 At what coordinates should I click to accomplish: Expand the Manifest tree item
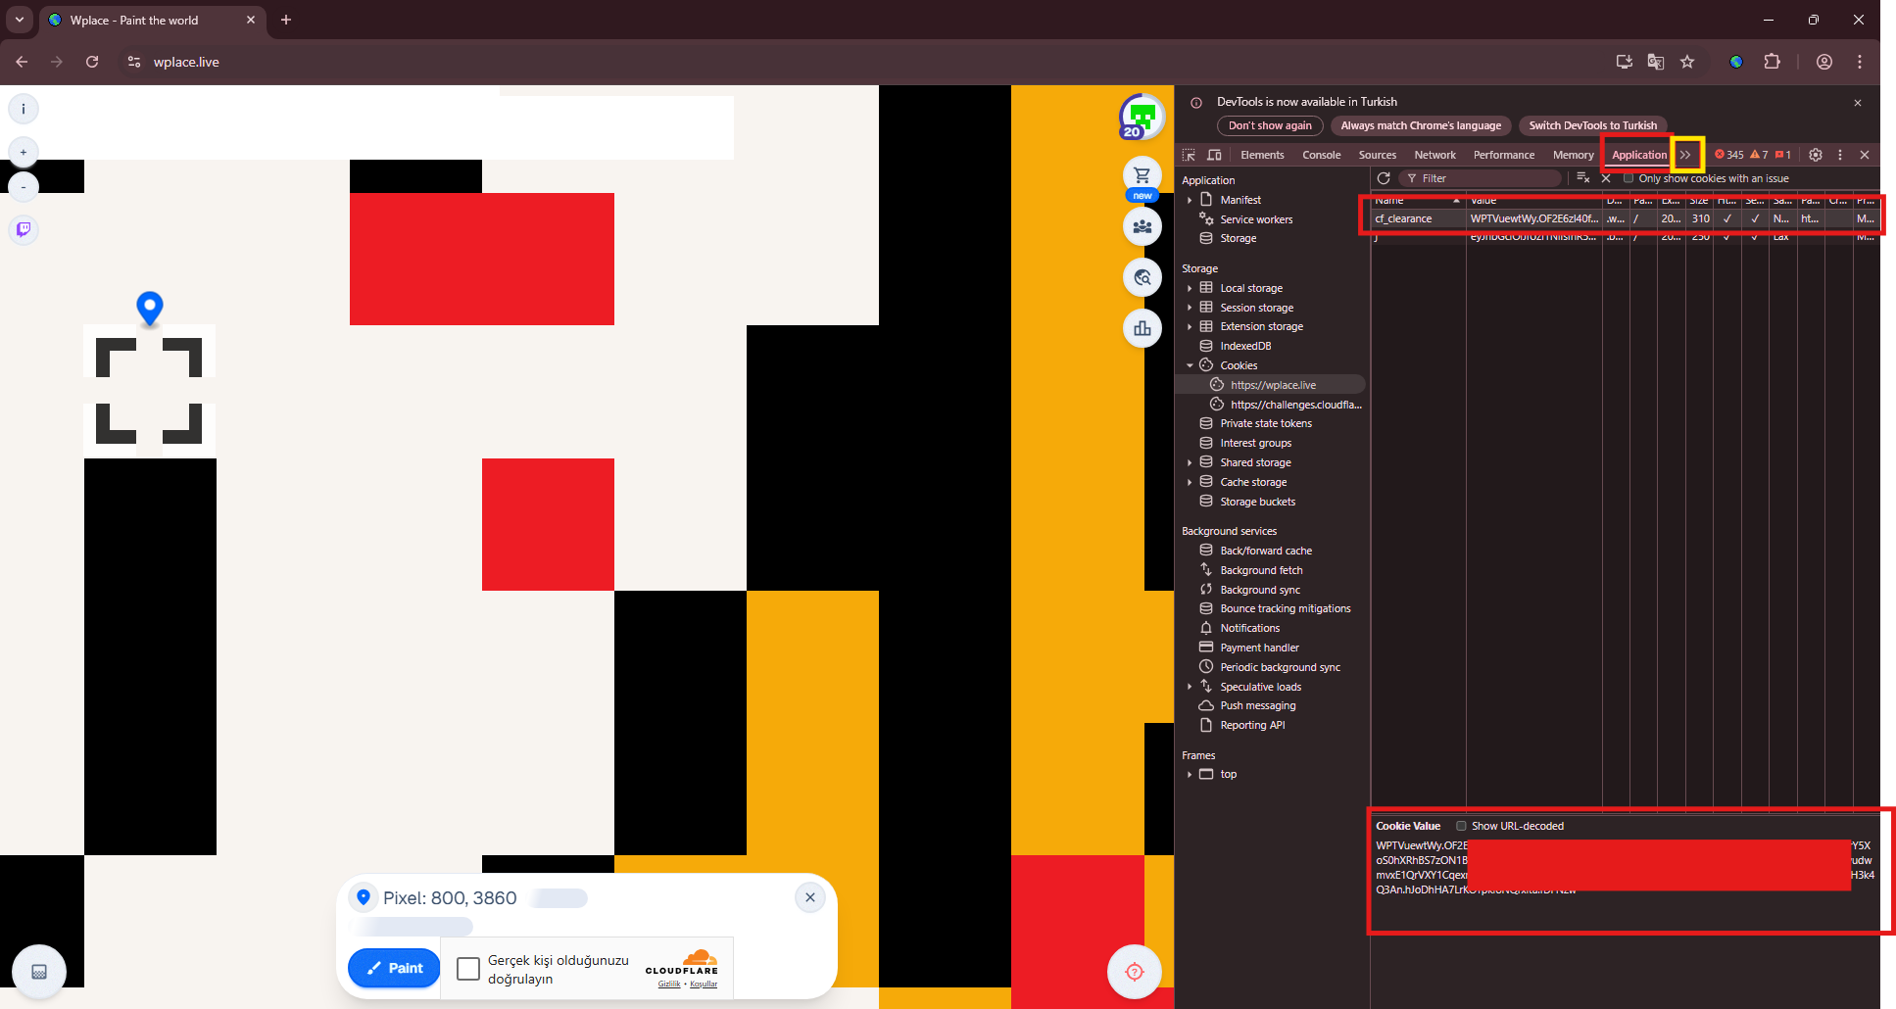coord(1190,200)
